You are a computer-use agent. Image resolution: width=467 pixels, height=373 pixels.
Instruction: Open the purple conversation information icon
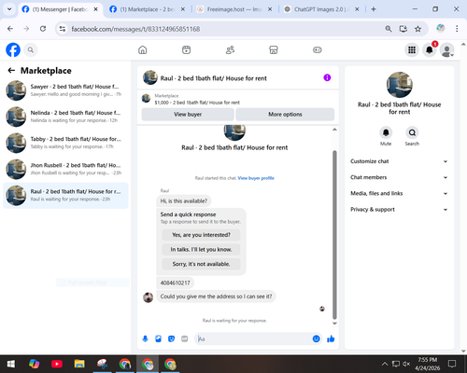point(327,77)
